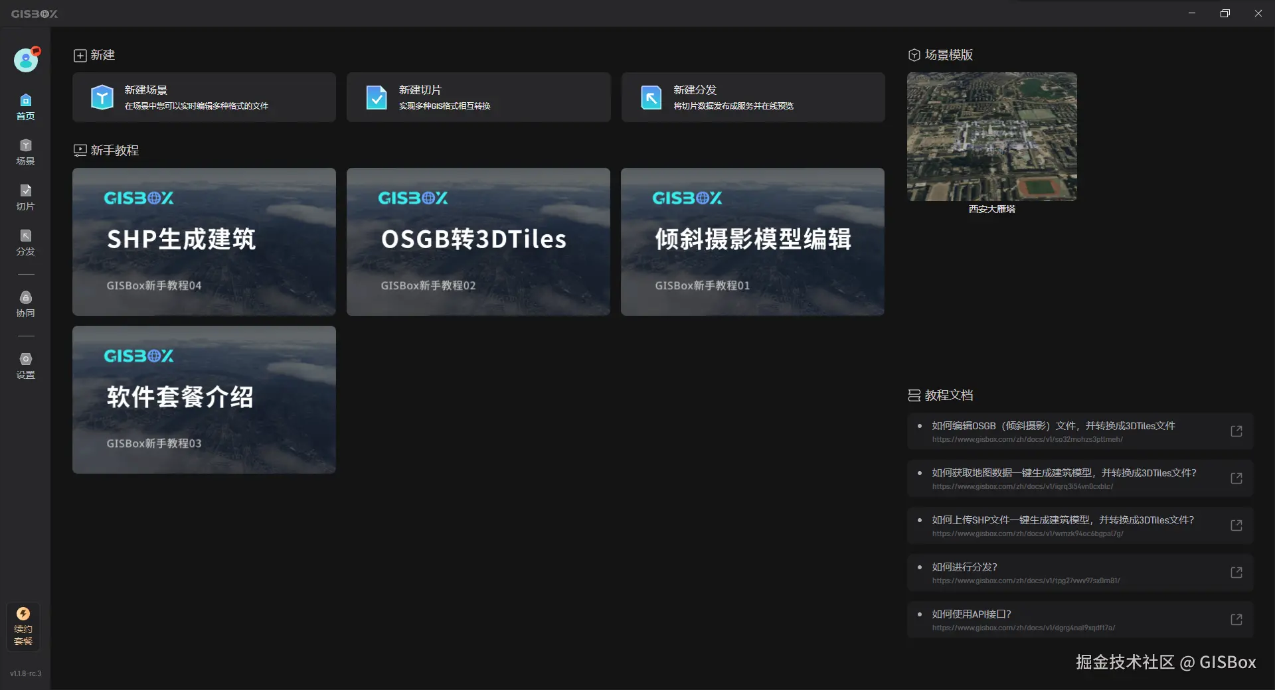Open 设置 settings in sidebar
This screenshot has width=1275, height=690.
pyautogui.click(x=25, y=366)
